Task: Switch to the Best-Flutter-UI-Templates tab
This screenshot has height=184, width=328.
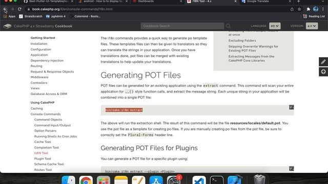Action: (48, 2)
